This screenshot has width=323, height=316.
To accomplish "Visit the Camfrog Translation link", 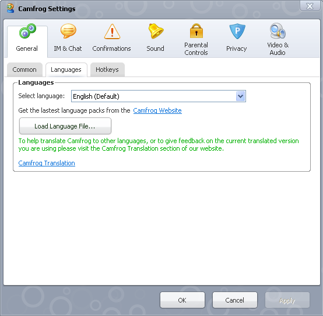I will click(x=47, y=163).
